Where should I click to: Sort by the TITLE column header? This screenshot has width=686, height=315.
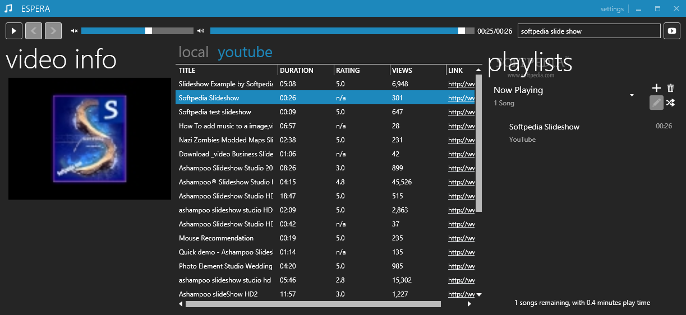click(227, 71)
